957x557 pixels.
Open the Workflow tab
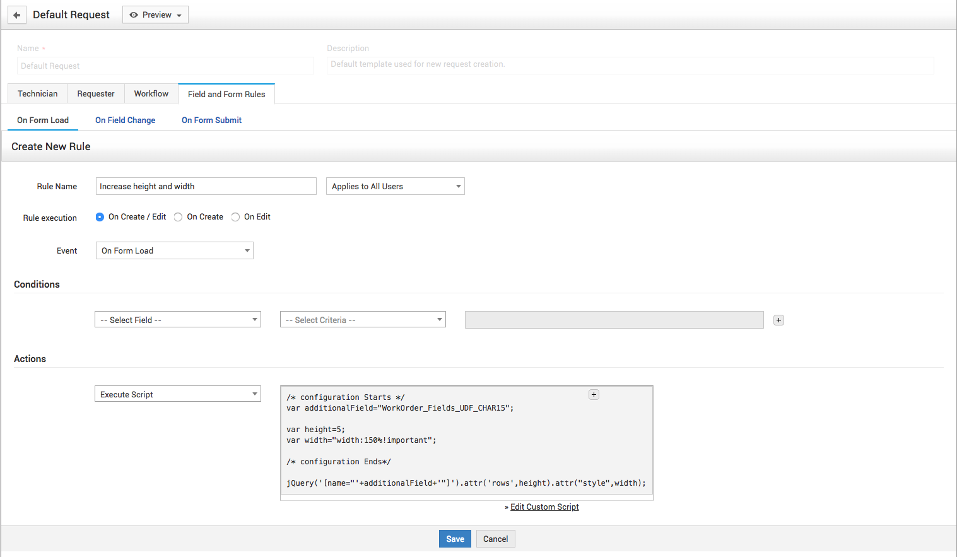click(151, 94)
